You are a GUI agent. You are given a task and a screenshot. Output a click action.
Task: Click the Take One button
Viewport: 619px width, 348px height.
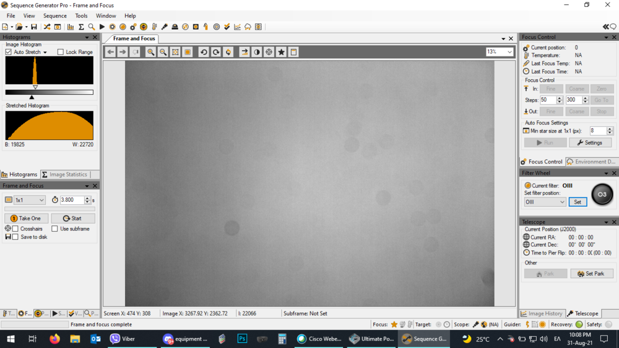(26, 218)
